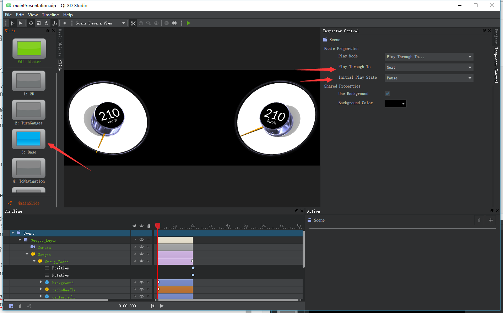The height and width of the screenshot is (313, 503).
Task: Open the Timeline menu
Action: click(x=50, y=15)
